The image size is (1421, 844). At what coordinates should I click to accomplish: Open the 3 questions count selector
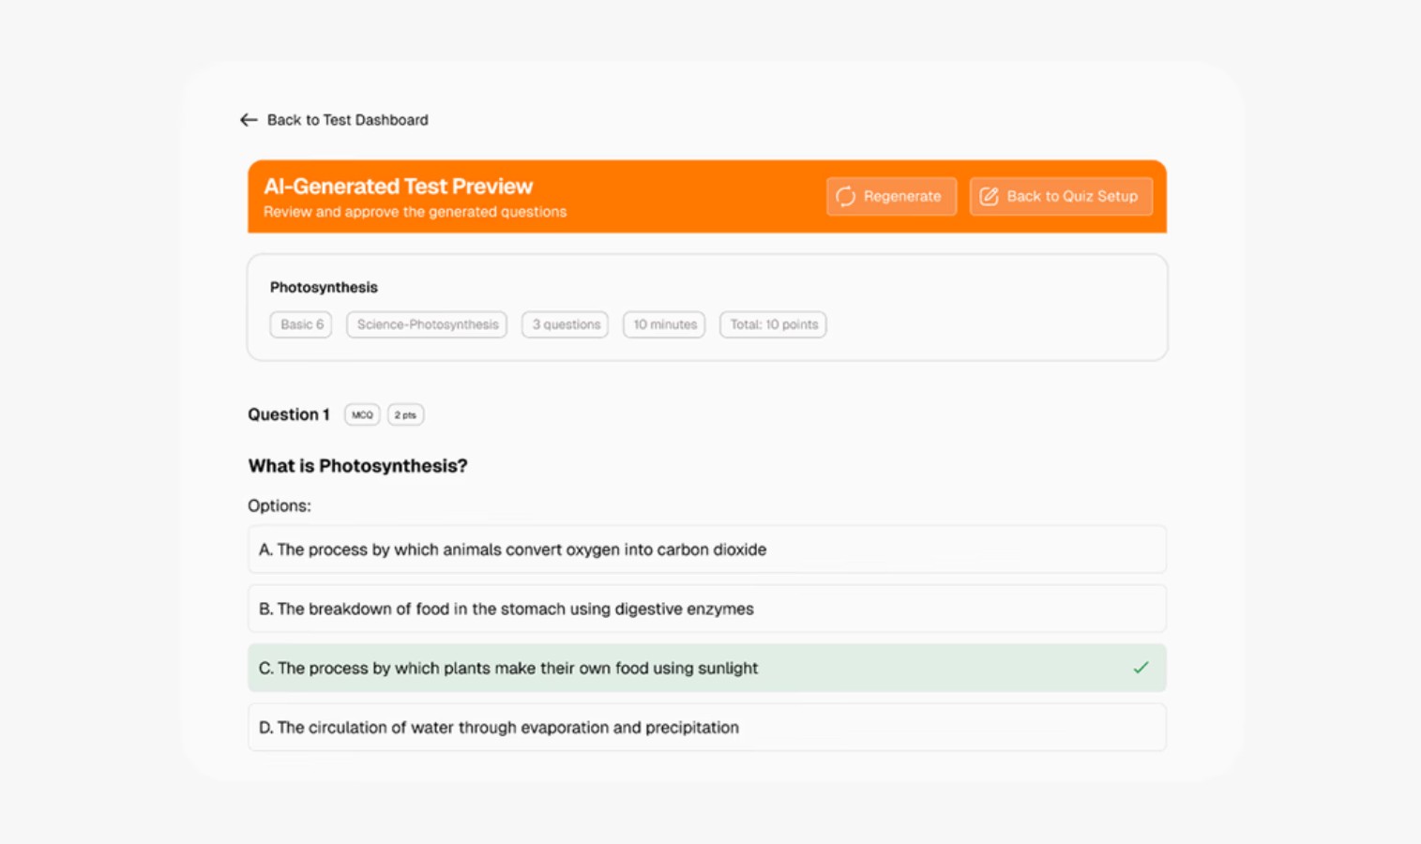[x=564, y=324]
